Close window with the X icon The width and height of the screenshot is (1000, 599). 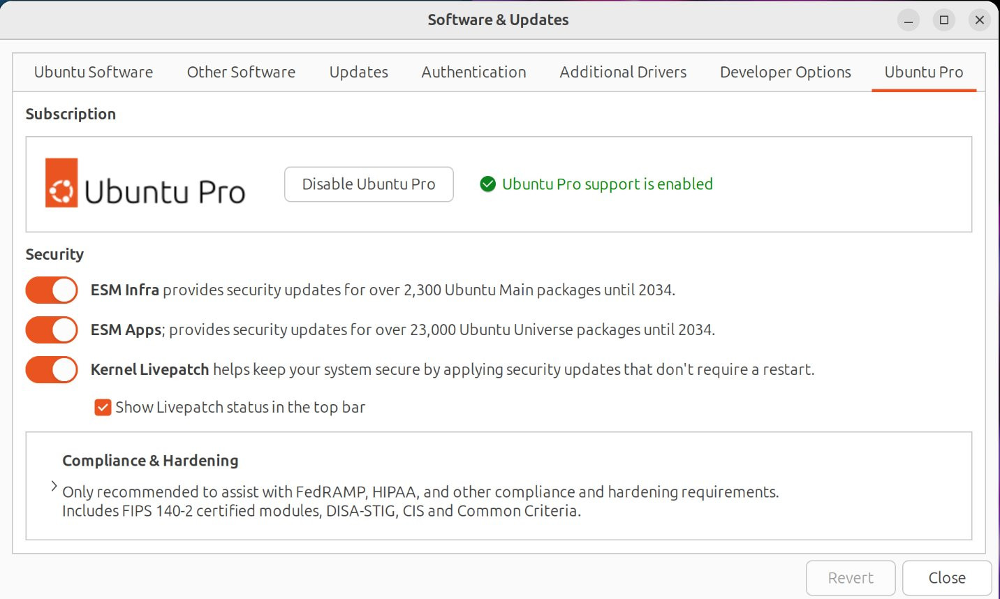tap(980, 20)
